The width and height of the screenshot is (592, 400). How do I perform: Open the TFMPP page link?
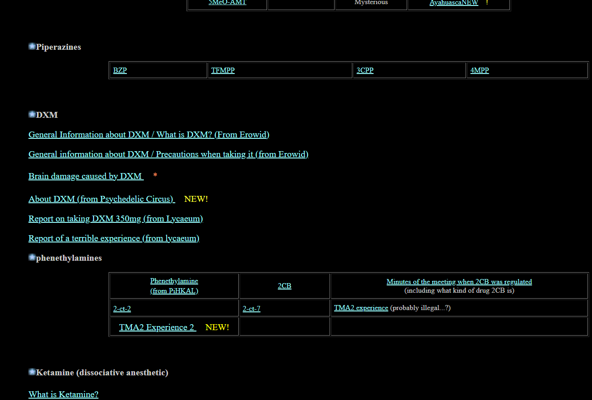(223, 70)
